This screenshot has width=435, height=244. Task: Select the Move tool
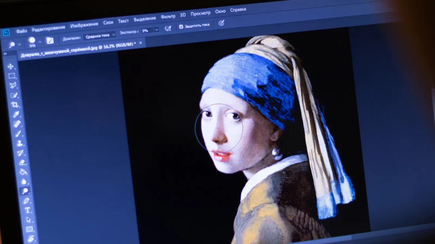coord(11,66)
